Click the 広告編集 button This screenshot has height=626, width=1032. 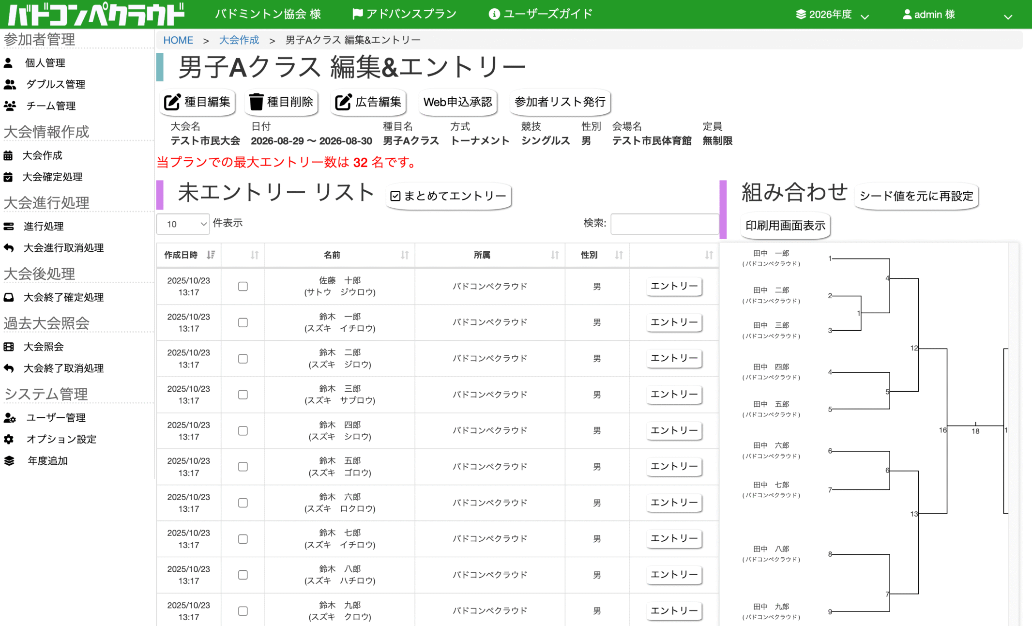point(368,102)
